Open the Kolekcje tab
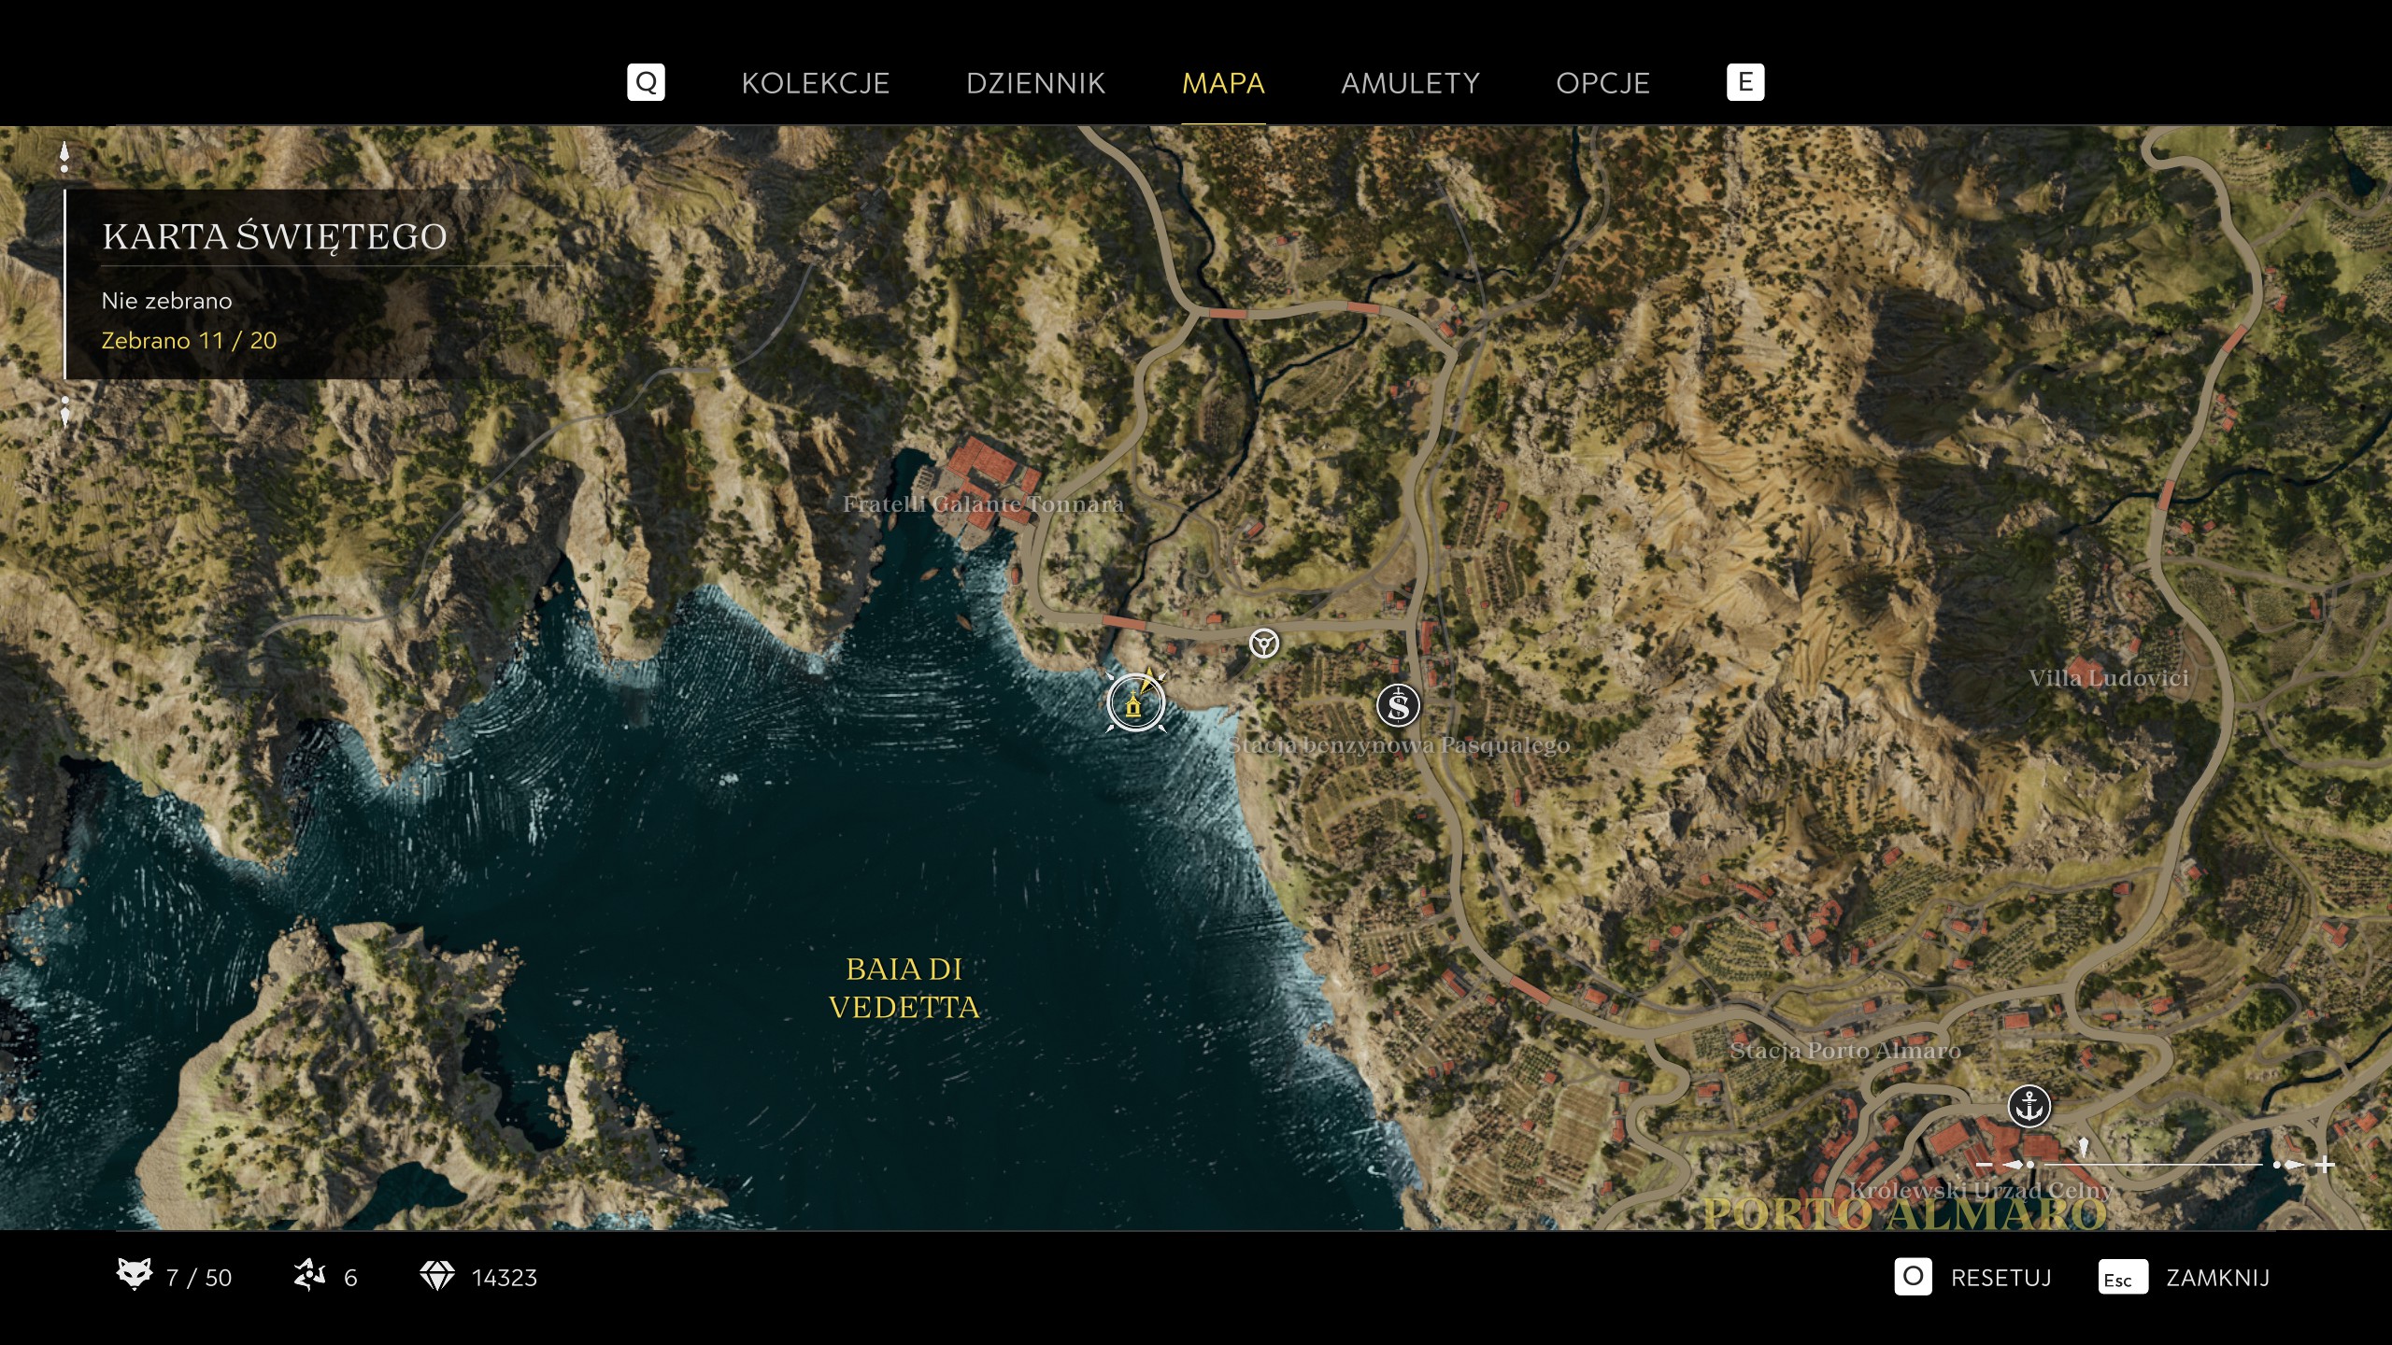 pos(815,83)
